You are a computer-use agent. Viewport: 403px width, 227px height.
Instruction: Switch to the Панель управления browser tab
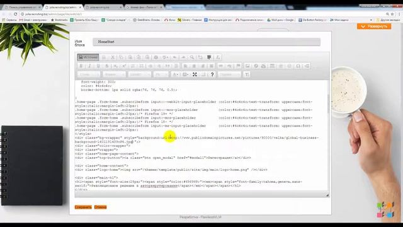pyautogui.click(x=22, y=7)
